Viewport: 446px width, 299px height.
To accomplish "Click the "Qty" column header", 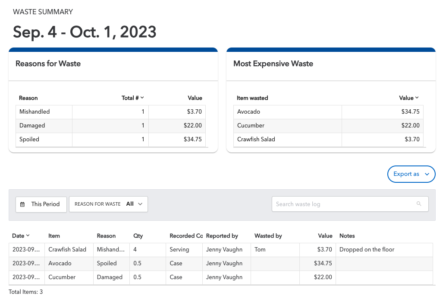I will [x=138, y=235].
